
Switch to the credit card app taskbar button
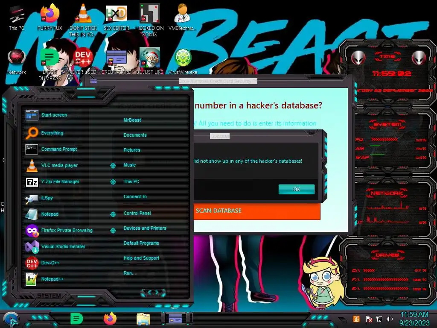176,319
